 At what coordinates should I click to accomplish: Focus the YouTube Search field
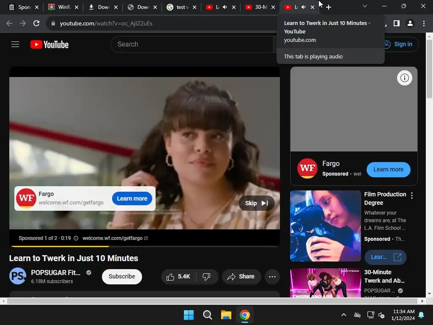point(192,44)
